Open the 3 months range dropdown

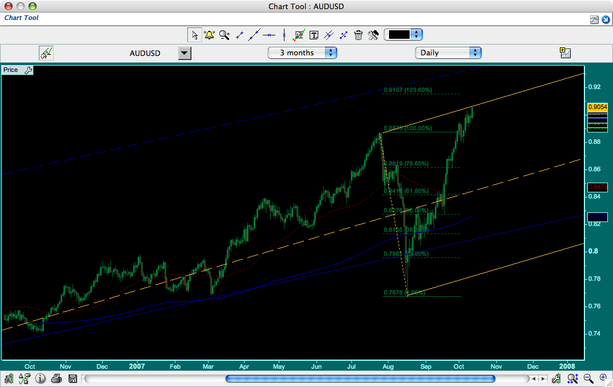302,53
